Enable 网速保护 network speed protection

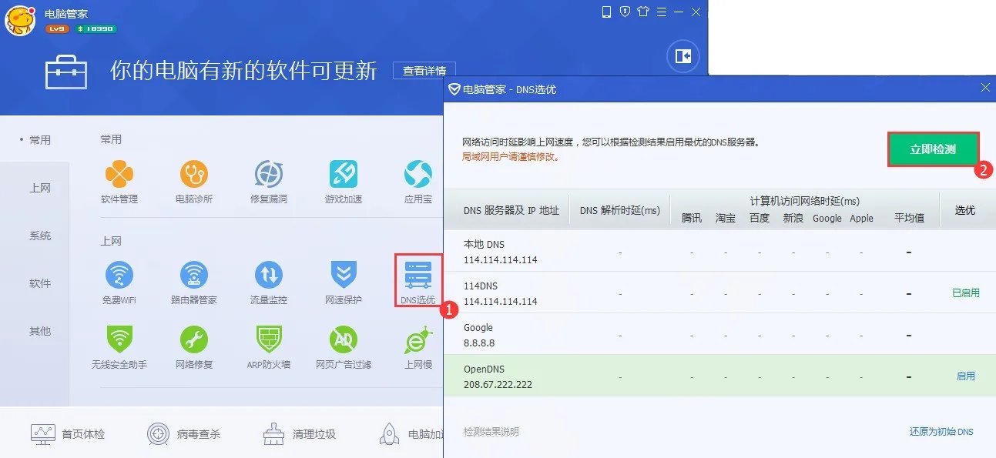click(x=343, y=281)
